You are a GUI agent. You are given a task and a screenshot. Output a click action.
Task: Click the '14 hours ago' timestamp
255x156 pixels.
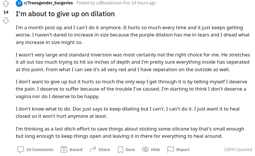point(143,3)
